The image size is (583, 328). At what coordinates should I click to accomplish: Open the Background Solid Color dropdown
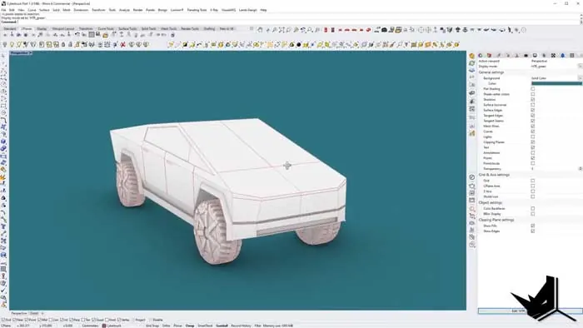pyautogui.click(x=580, y=78)
